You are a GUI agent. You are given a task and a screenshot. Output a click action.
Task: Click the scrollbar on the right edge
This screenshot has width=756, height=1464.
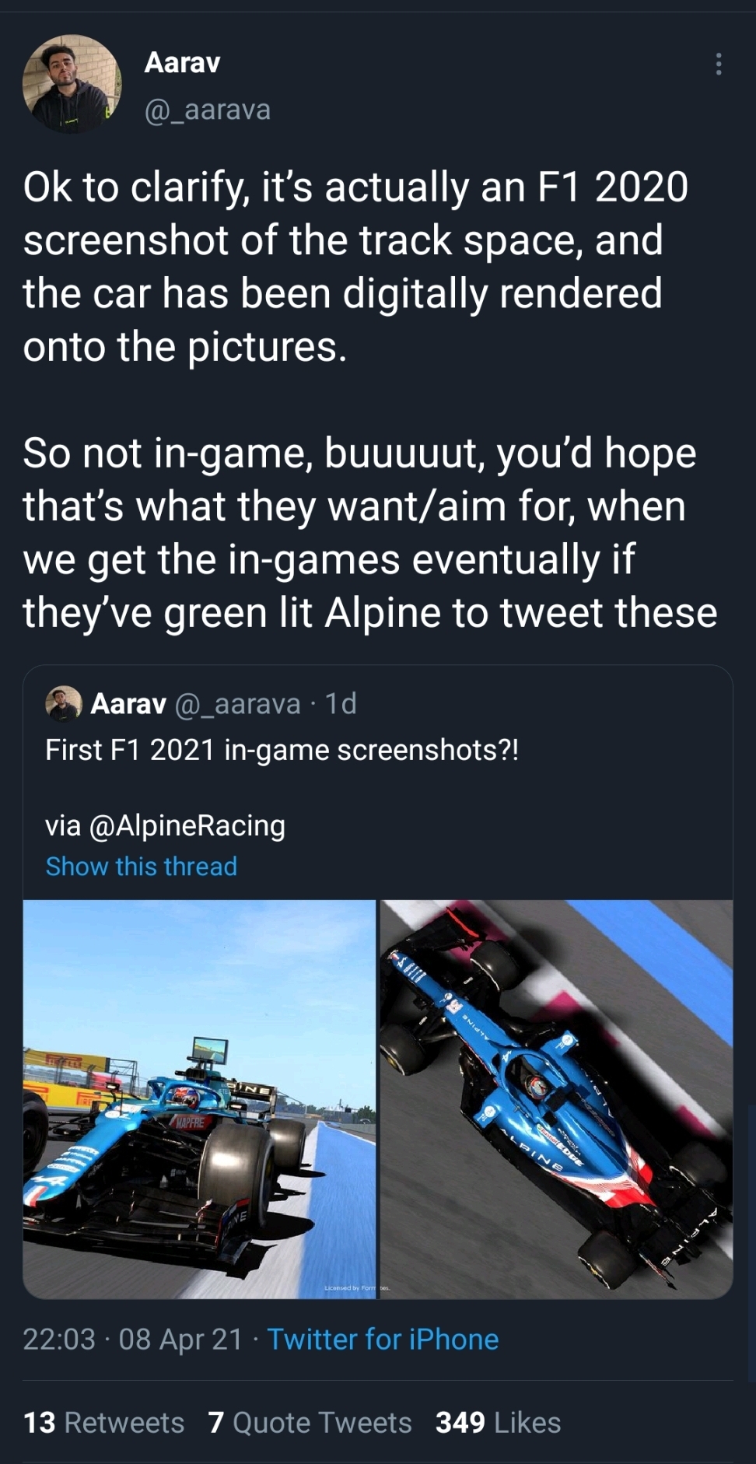(751, 1245)
